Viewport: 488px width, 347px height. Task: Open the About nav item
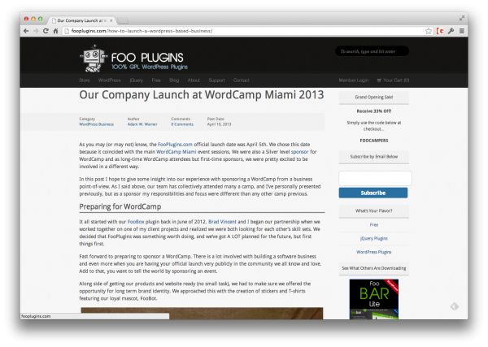pos(194,80)
